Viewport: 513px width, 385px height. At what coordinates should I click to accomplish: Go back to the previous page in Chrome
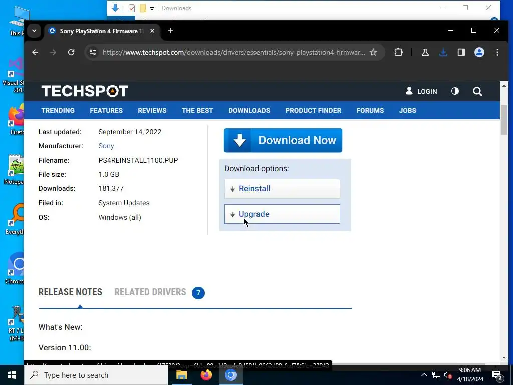[x=35, y=52]
